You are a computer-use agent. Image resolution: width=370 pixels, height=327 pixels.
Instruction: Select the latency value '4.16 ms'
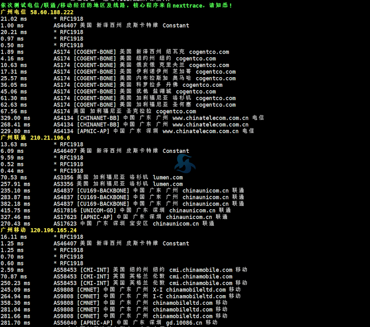[x=12, y=59]
